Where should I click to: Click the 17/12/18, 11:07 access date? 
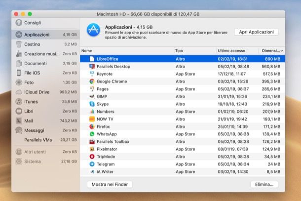point(232,74)
